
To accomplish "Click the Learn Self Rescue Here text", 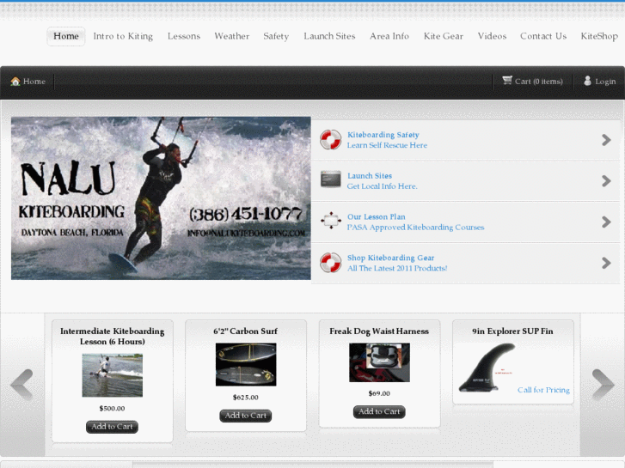I will coord(387,145).
